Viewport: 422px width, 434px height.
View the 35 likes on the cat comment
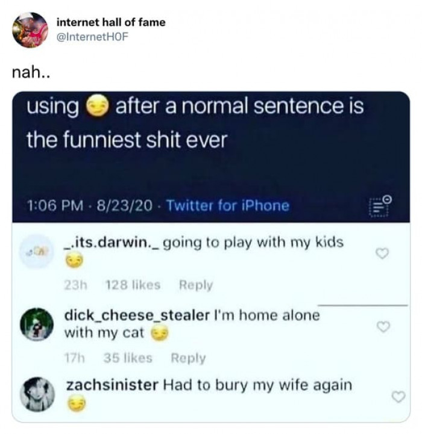coord(128,358)
